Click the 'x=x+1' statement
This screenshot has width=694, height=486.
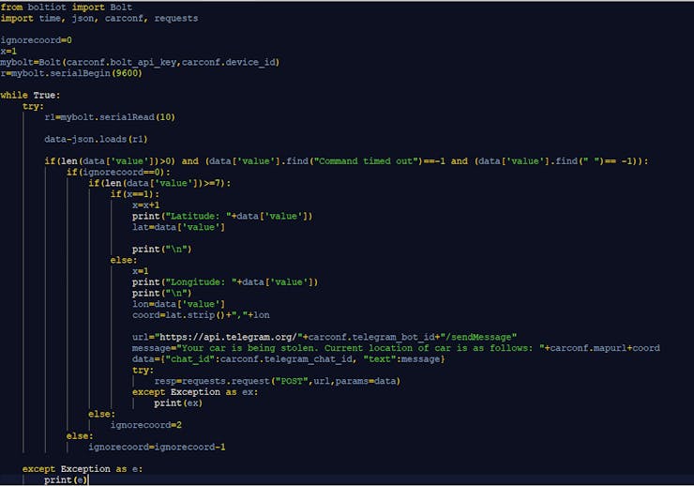(145, 205)
